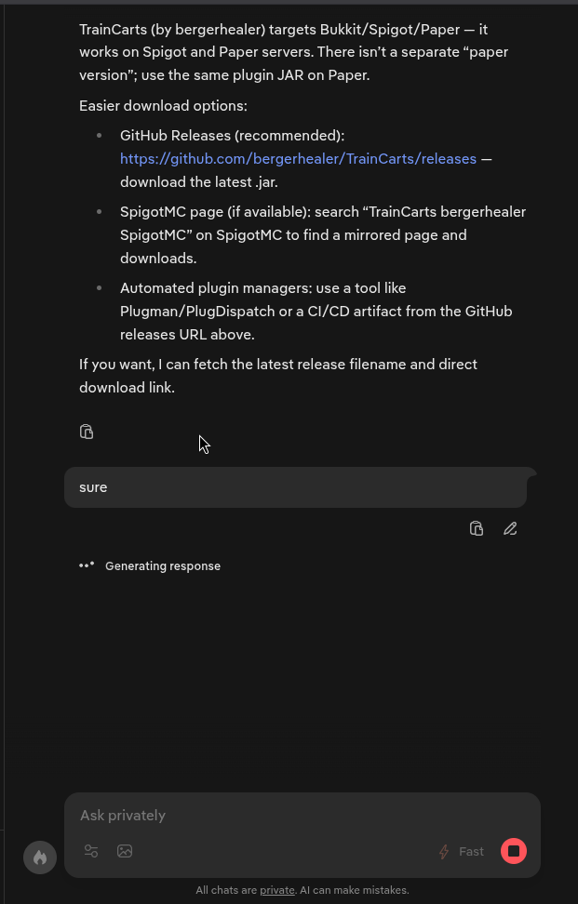Copy the 'sure' message text

[x=477, y=528]
